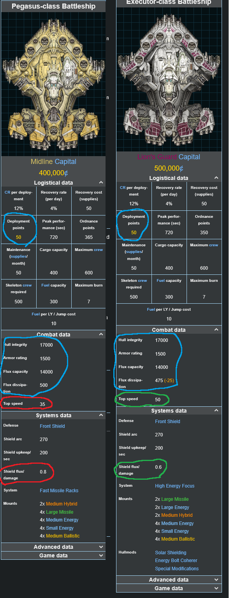Follow the Solar Shielding hullmod link
This screenshot has width=229, height=598.
[171, 553]
